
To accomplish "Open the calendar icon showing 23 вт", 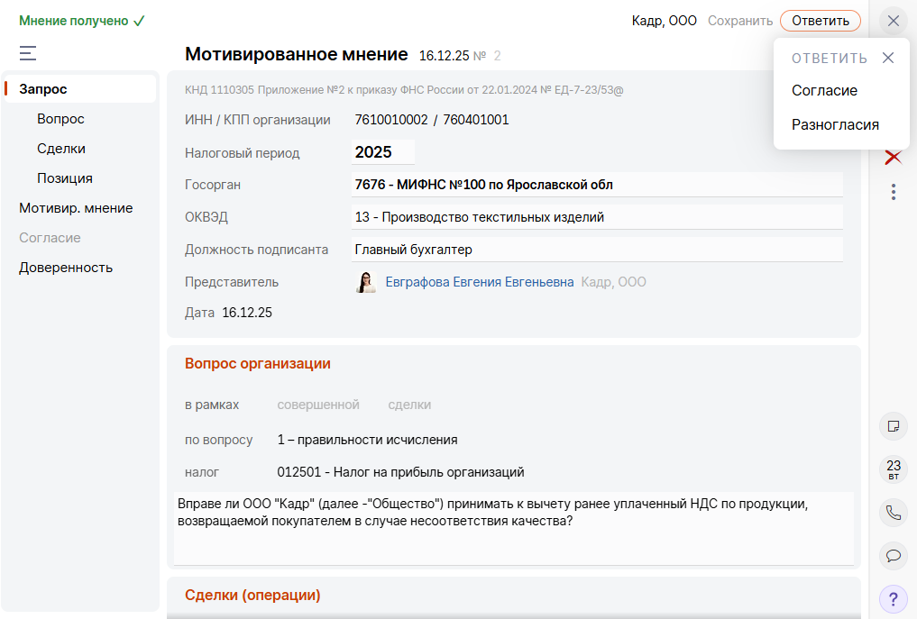I will [894, 469].
